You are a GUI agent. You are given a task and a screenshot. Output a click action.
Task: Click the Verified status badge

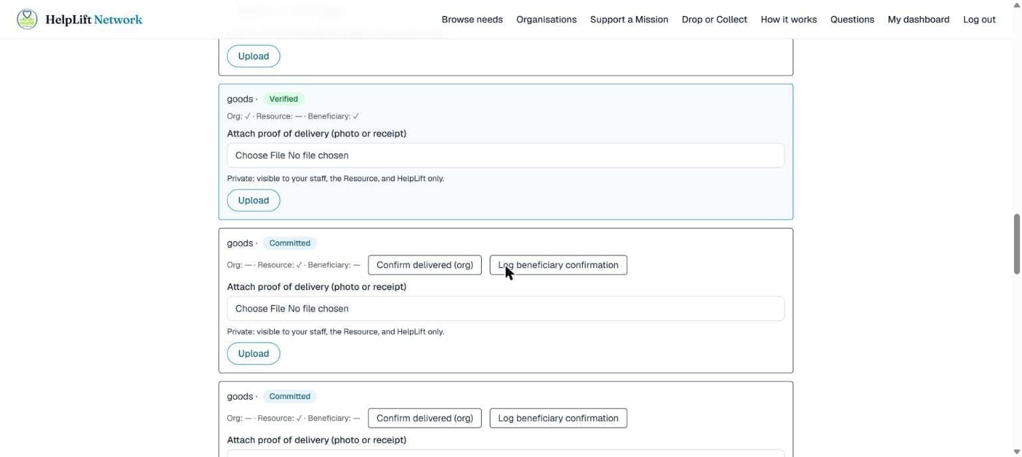point(283,98)
